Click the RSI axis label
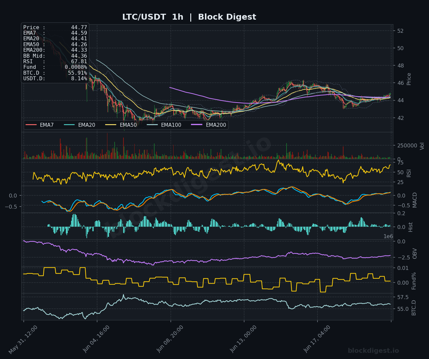Viewport: 429px width, 359px height. (409, 173)
